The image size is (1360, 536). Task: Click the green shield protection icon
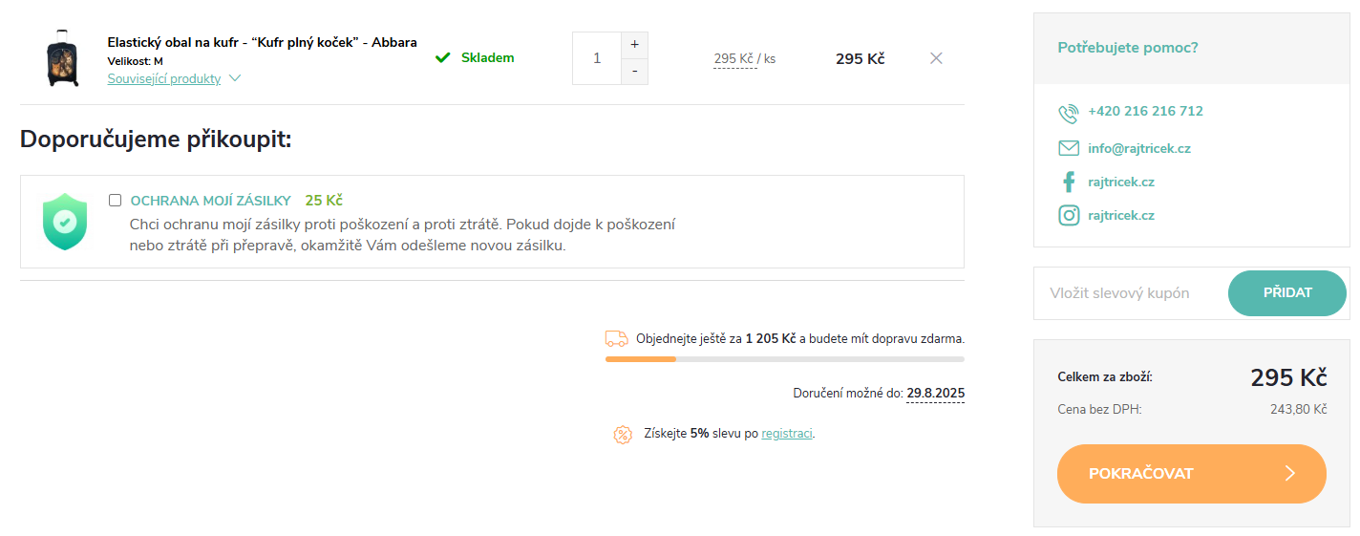tap(64, 222)
